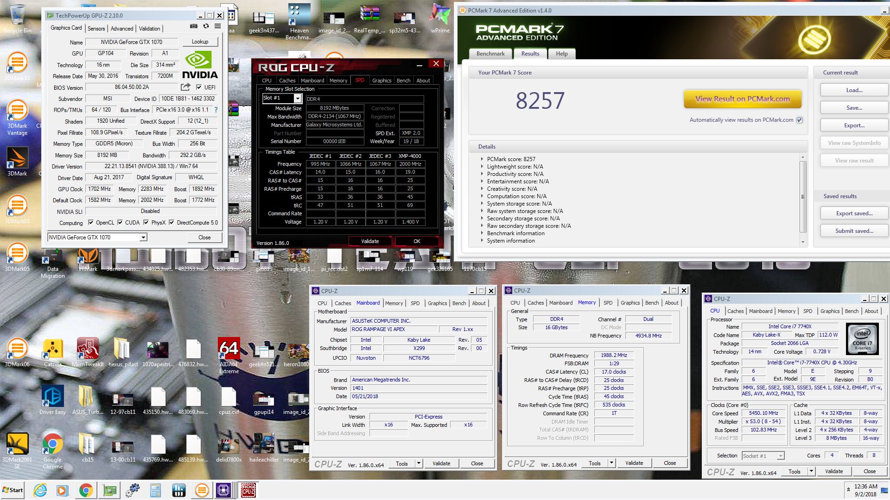Click the GPU-Z screenshot camera icon
This screenshot has width=890, height=500.
click(194, 26)
